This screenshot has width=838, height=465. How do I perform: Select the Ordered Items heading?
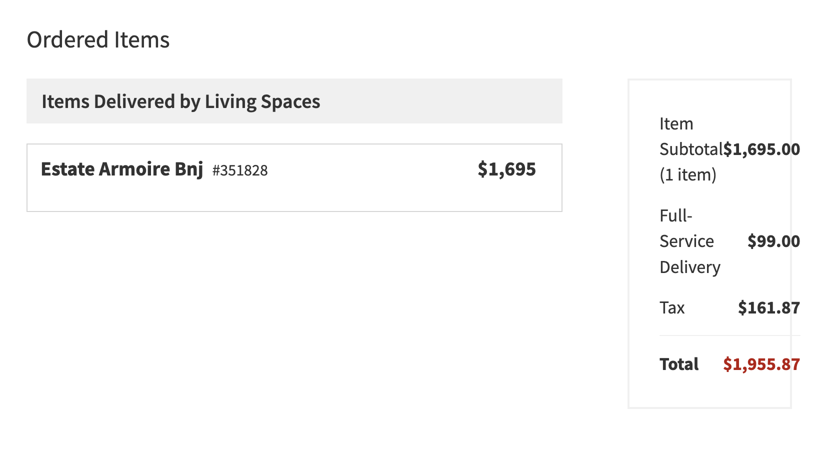point(98,40)
